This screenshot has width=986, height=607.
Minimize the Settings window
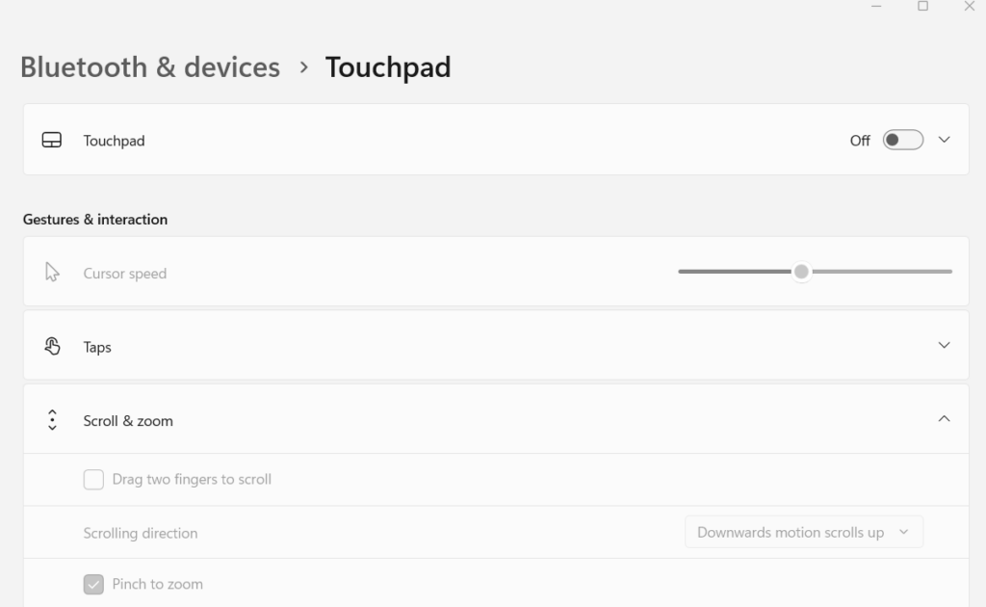875,7
